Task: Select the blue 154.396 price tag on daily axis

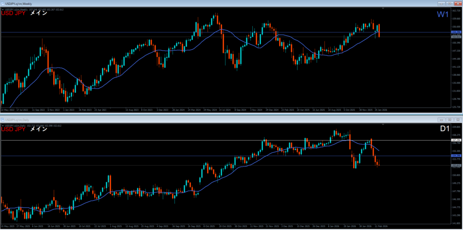Action: [456, 156]
